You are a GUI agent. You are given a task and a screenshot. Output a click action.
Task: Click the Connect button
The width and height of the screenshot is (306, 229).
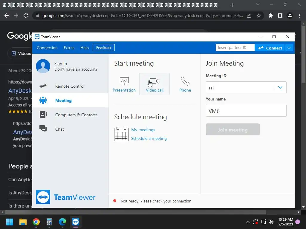270,48
